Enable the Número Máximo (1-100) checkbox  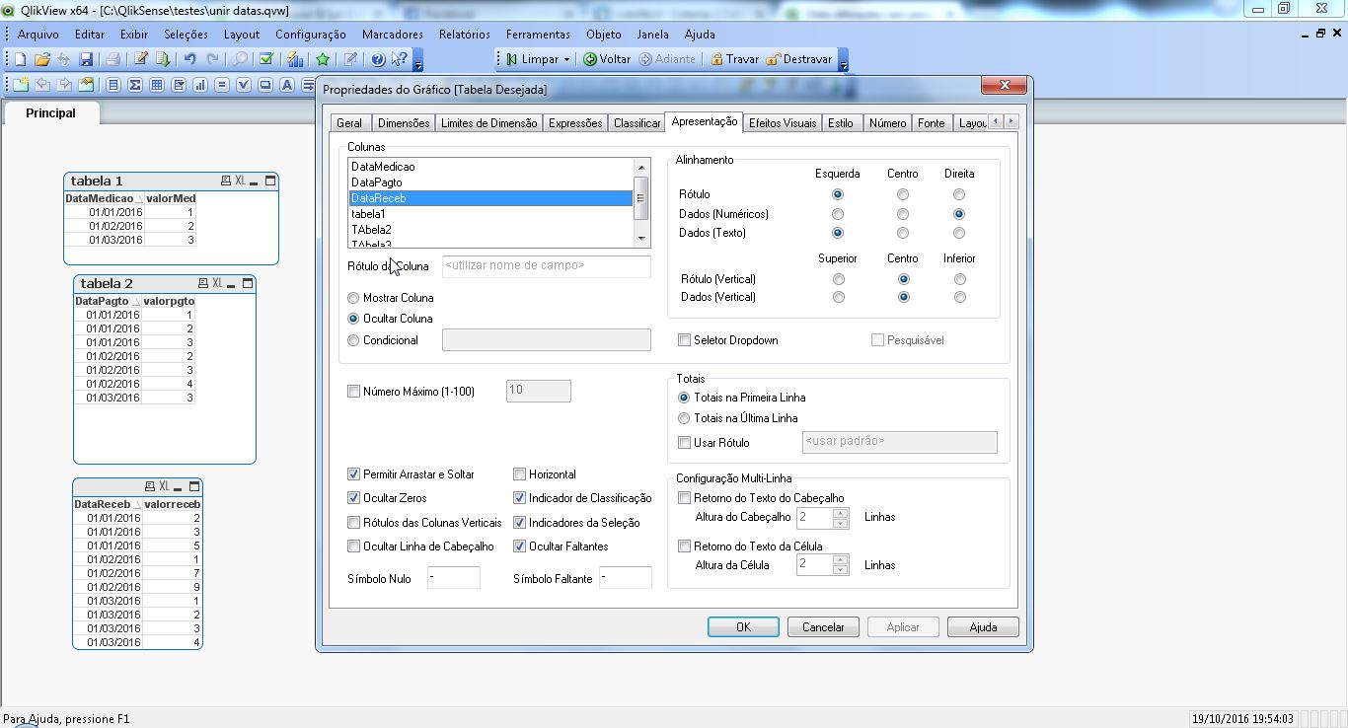(353, 392)
